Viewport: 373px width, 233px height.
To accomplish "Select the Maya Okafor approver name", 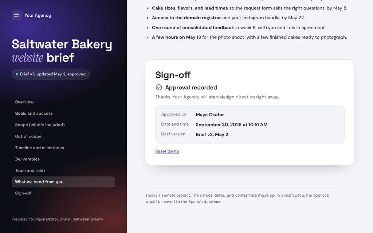I will (210, 115).
